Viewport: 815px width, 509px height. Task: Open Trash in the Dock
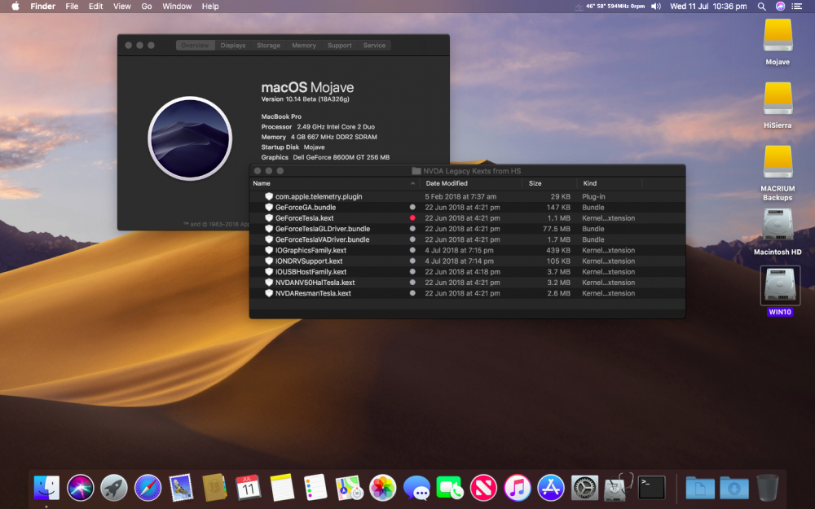[768, 488]
